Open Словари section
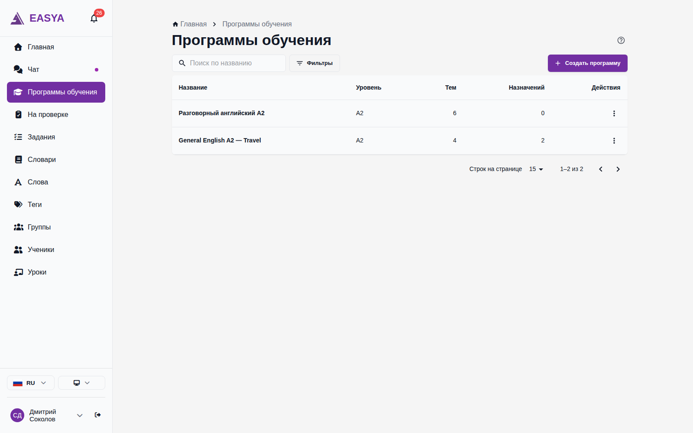The width and height of the screenshot is (693, 433). (x=56, y=160)
